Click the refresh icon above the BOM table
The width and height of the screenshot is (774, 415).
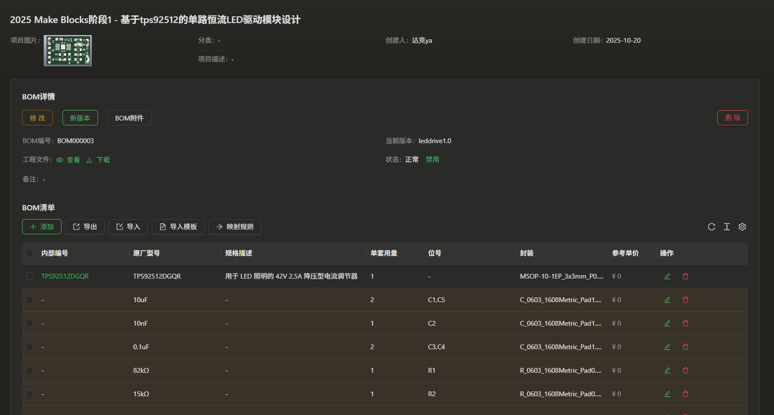712,227
